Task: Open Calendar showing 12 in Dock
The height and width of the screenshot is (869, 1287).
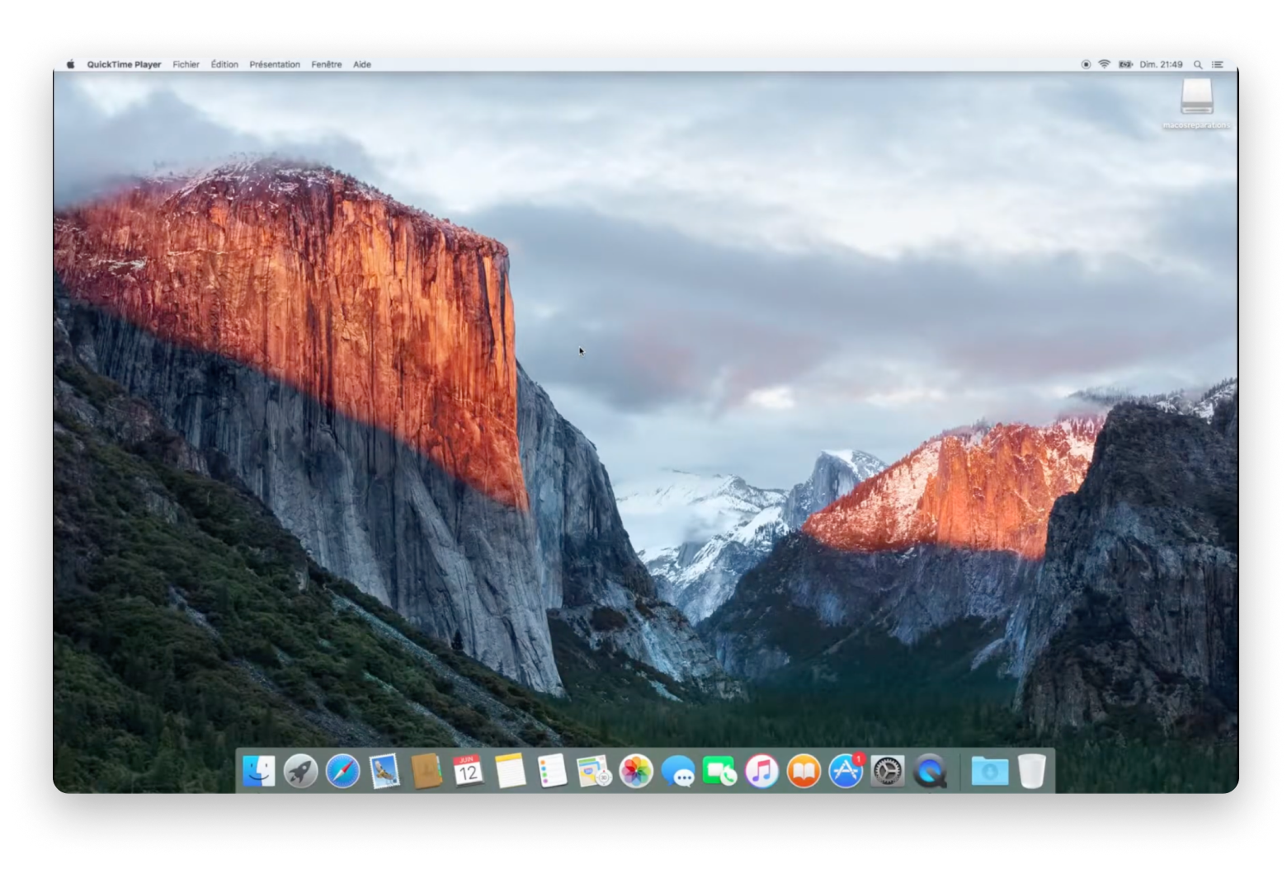Action: click(468, 772)
